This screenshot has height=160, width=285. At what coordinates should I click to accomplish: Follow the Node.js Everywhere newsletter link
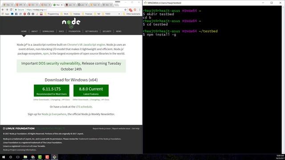[54, 114]
